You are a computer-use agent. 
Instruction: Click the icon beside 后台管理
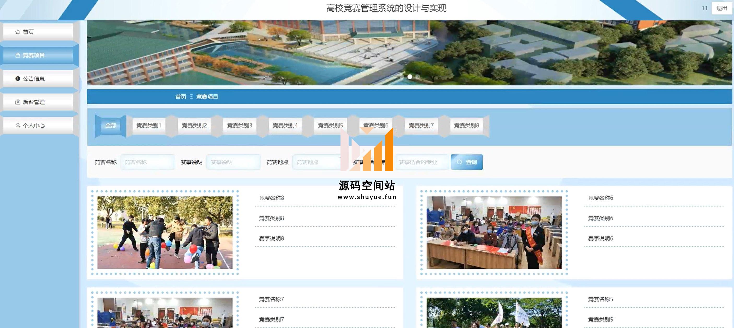click(18, 102)
